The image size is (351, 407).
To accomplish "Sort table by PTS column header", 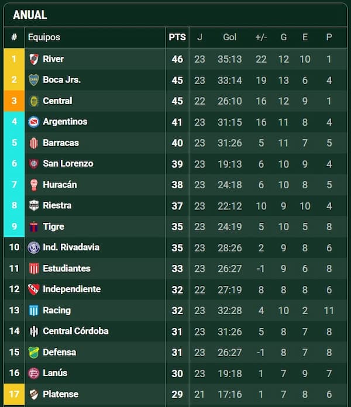I will 177,37.
